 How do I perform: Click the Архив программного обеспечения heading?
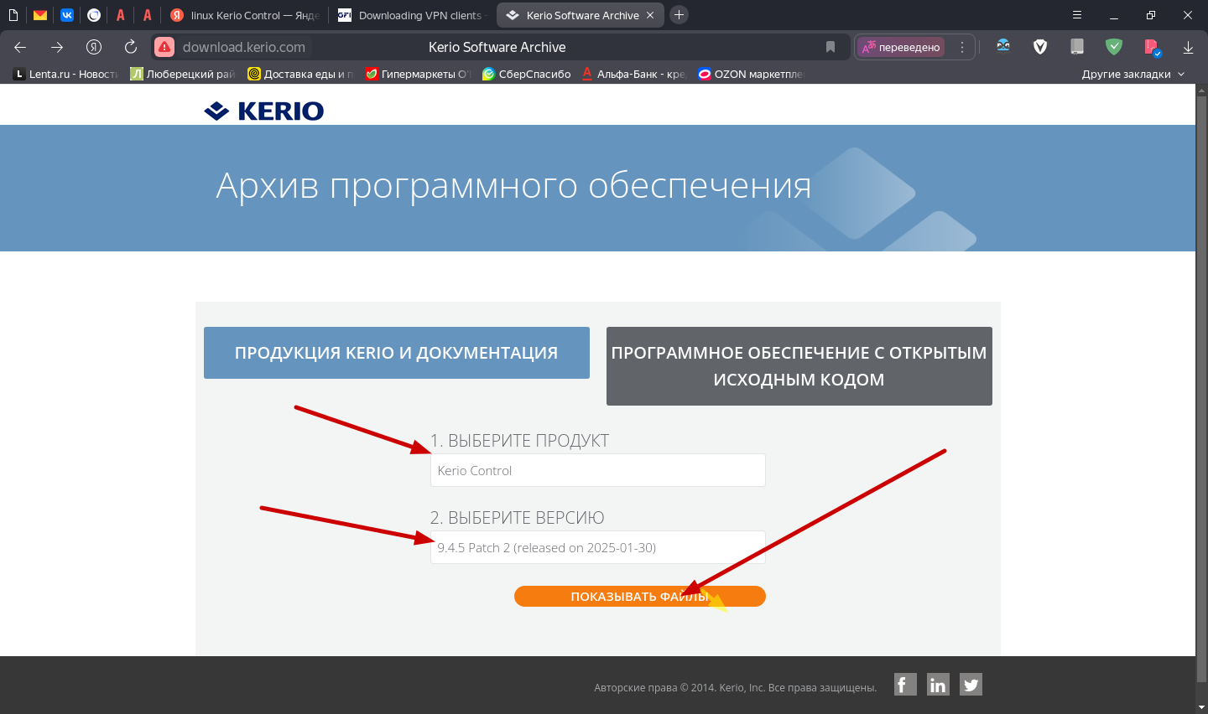point(513,185)
